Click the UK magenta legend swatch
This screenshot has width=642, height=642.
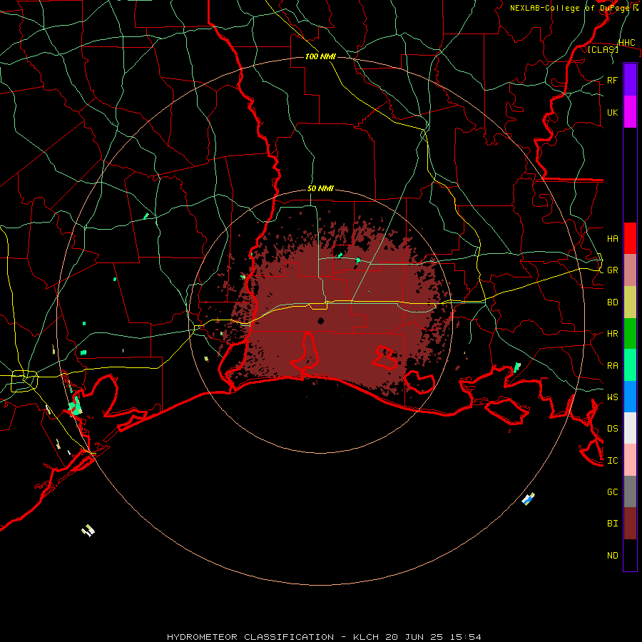coord(630,112)
